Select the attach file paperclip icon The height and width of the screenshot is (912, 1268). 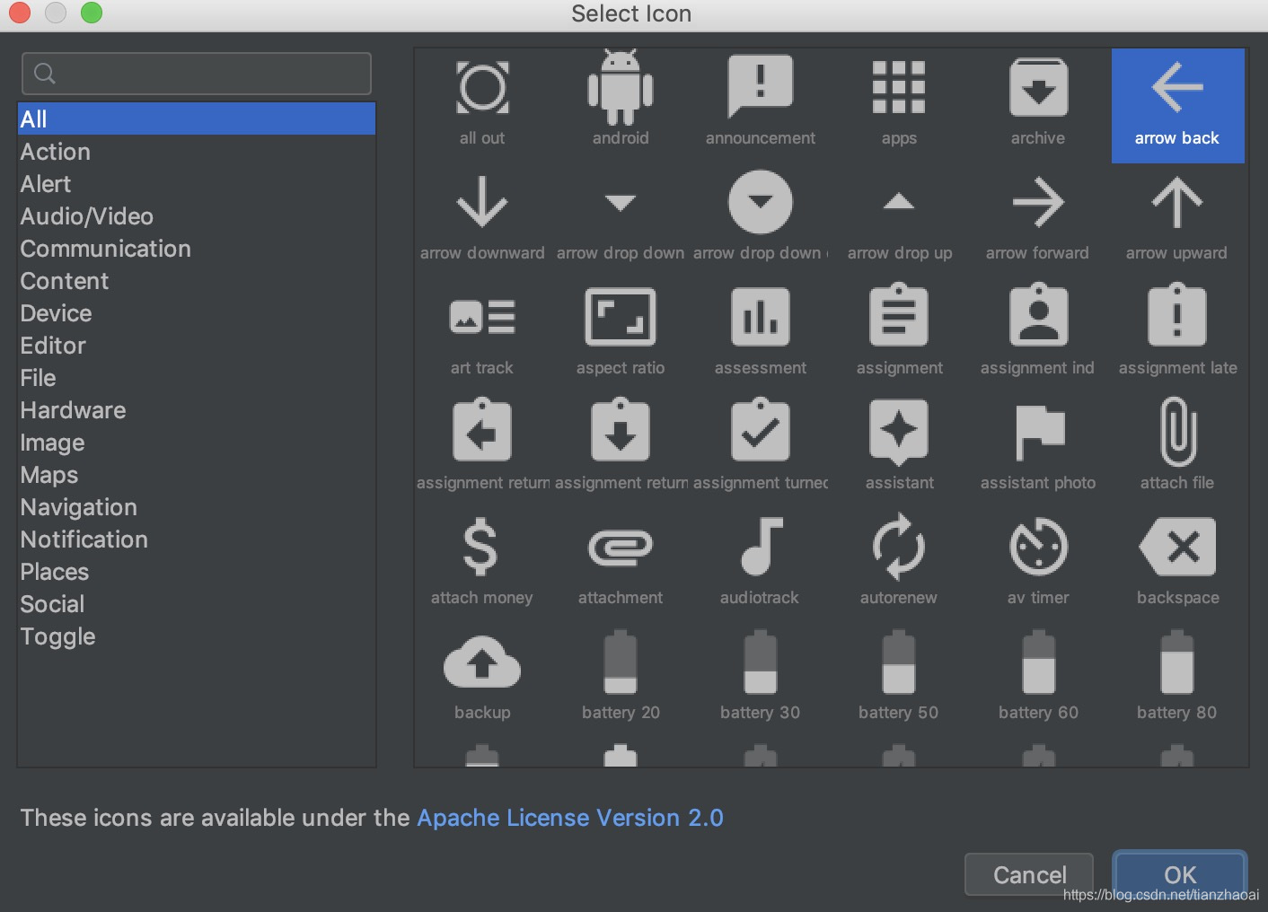[x=1177, y=432]
